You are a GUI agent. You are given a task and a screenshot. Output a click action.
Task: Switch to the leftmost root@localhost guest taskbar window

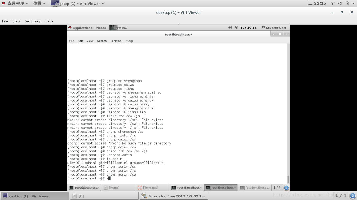84,187
